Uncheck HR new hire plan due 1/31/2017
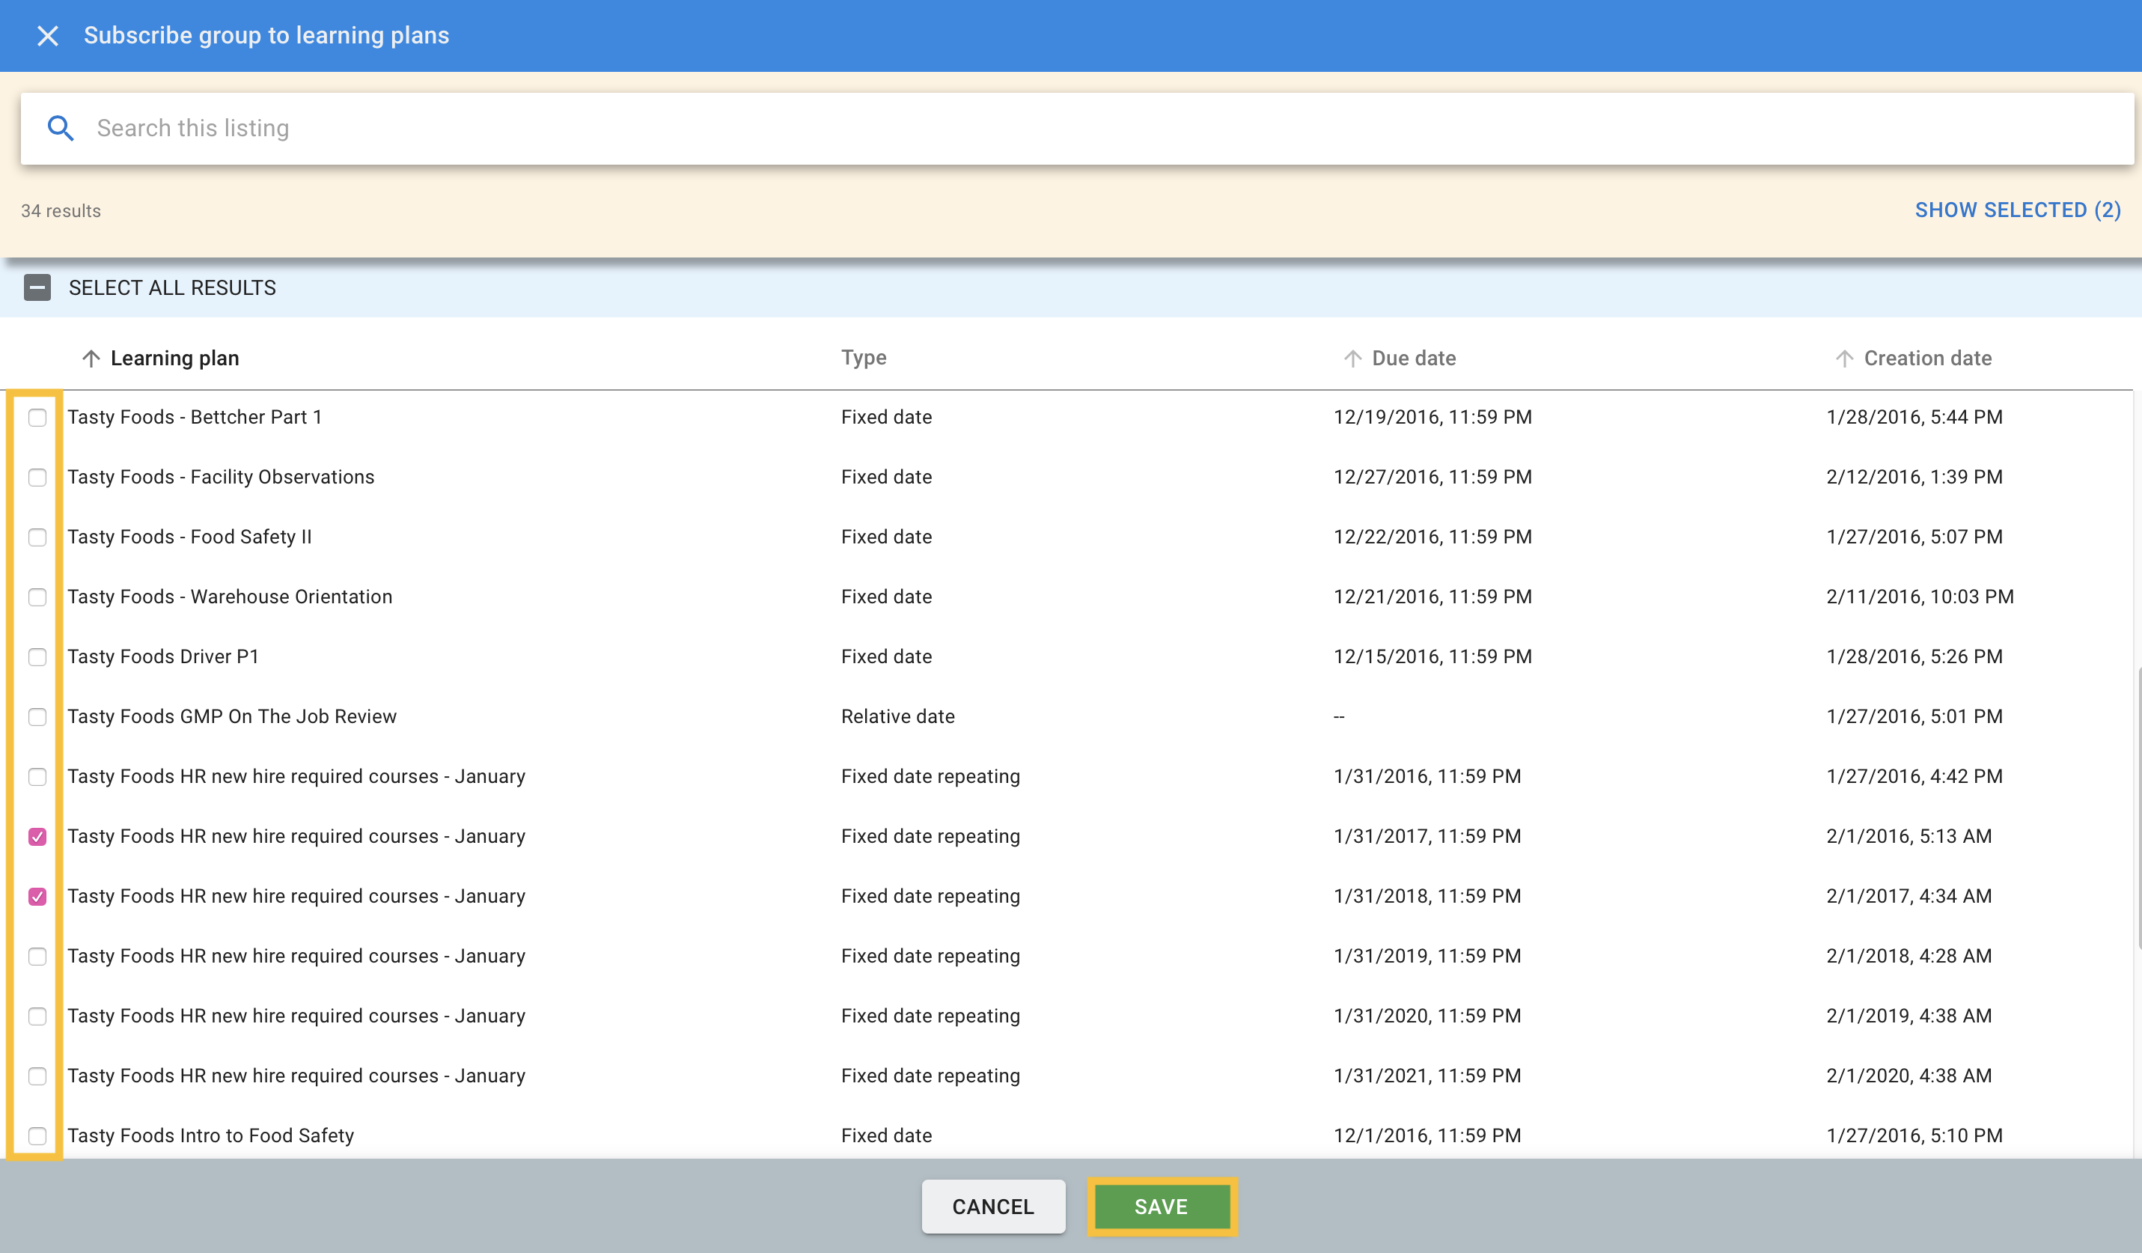Viewport: 2142px width, 1253px height. [x=37, y=837]
